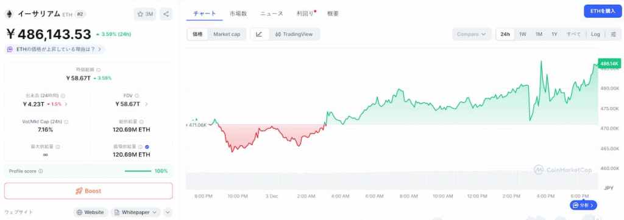Click the info icon beside FDV
Image resolution: width=624 pixels, height=220 pixels.
click(137, 95)
